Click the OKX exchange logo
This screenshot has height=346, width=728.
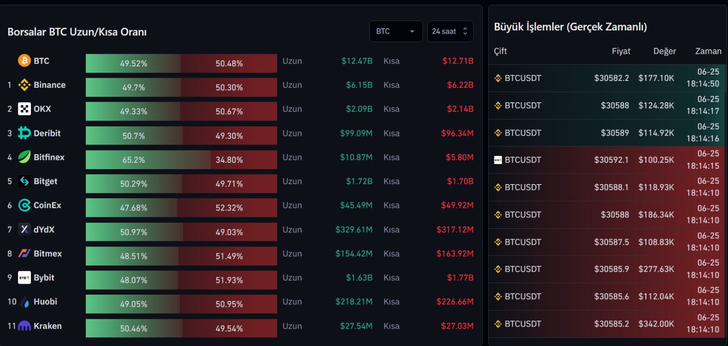pos(24,109)
